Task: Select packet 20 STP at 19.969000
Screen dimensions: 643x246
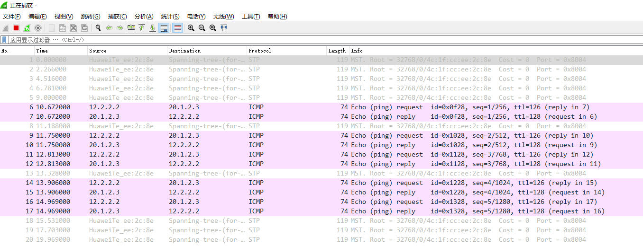Action: tap(321, 240)
